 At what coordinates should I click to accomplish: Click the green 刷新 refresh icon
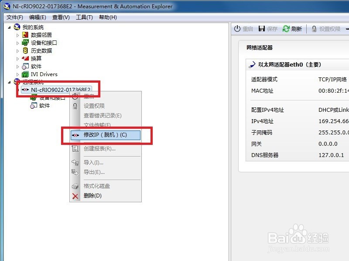coord(286,29)
